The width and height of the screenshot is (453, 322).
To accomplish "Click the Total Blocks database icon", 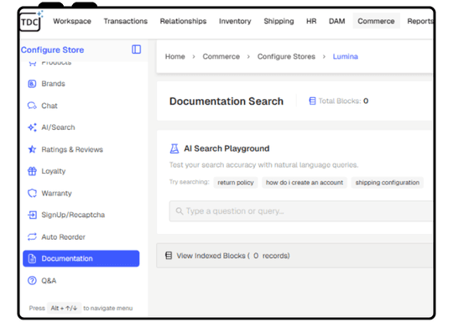I will pos(312,101).
